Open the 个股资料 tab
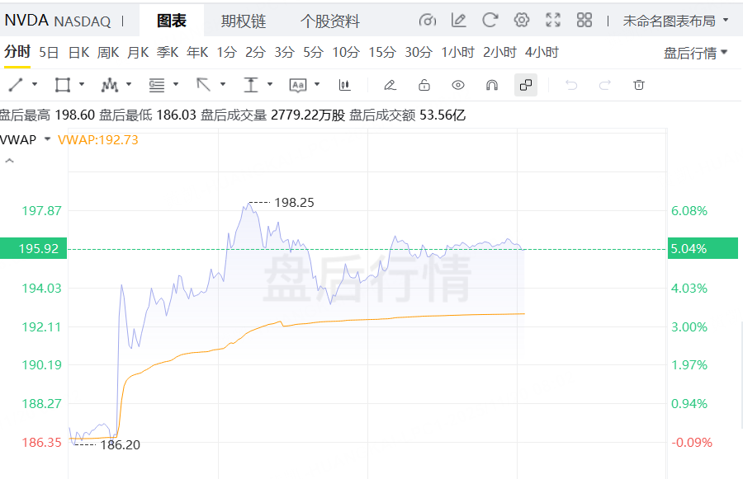Screen dimensions: 743x479 pos(329,21)
